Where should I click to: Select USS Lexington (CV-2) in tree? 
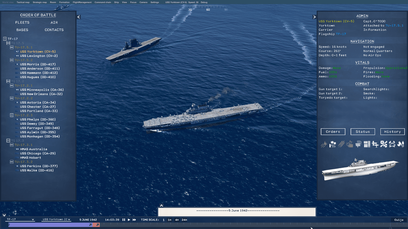click(x=39, y=56)
